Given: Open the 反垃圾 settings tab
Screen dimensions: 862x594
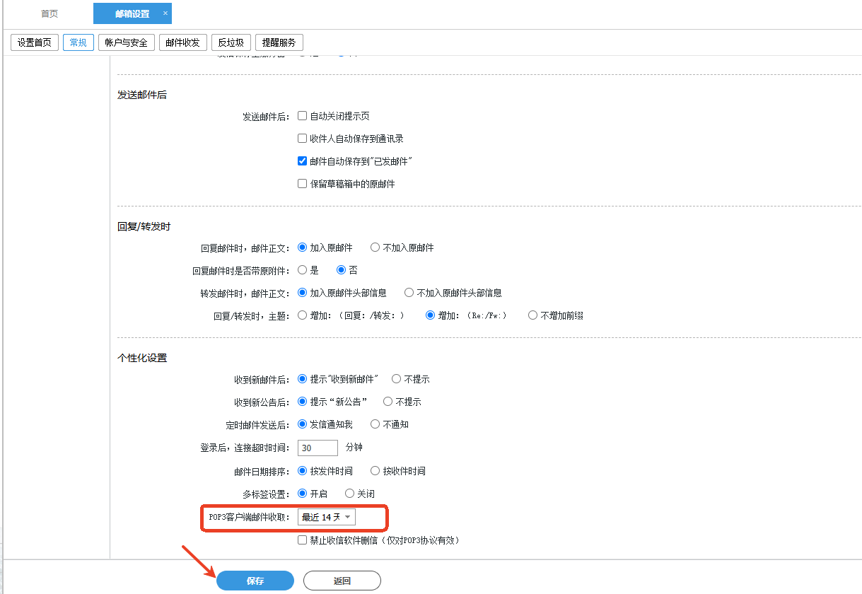Looking at the screenshot, I should [x=231, y=42].
